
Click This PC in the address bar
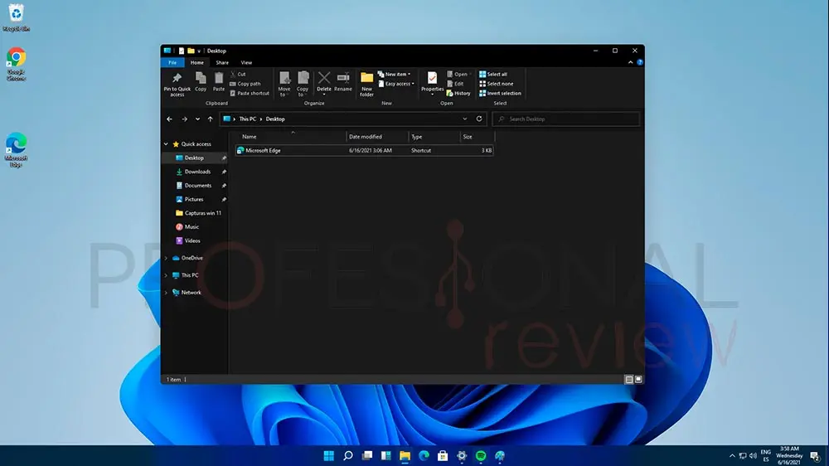click(x=247, y=119)
